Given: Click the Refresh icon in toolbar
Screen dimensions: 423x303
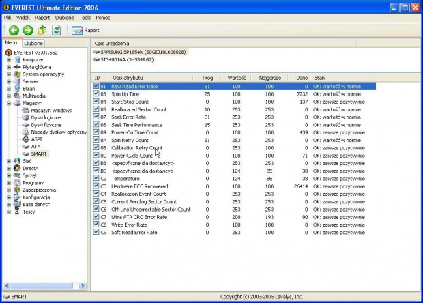Looking at the screenshot, I should click(x=56, y=30).
